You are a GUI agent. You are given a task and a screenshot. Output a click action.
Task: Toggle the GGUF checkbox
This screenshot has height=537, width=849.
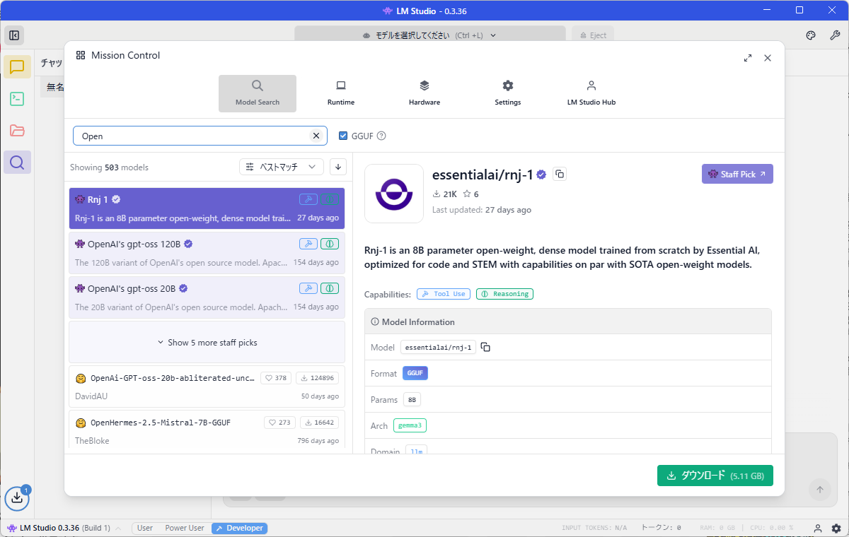[343, 136]
